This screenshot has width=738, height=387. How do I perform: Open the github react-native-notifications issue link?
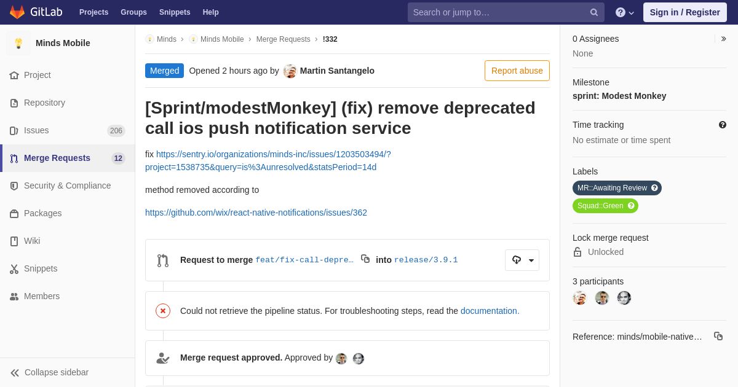[x=256, y=213]
